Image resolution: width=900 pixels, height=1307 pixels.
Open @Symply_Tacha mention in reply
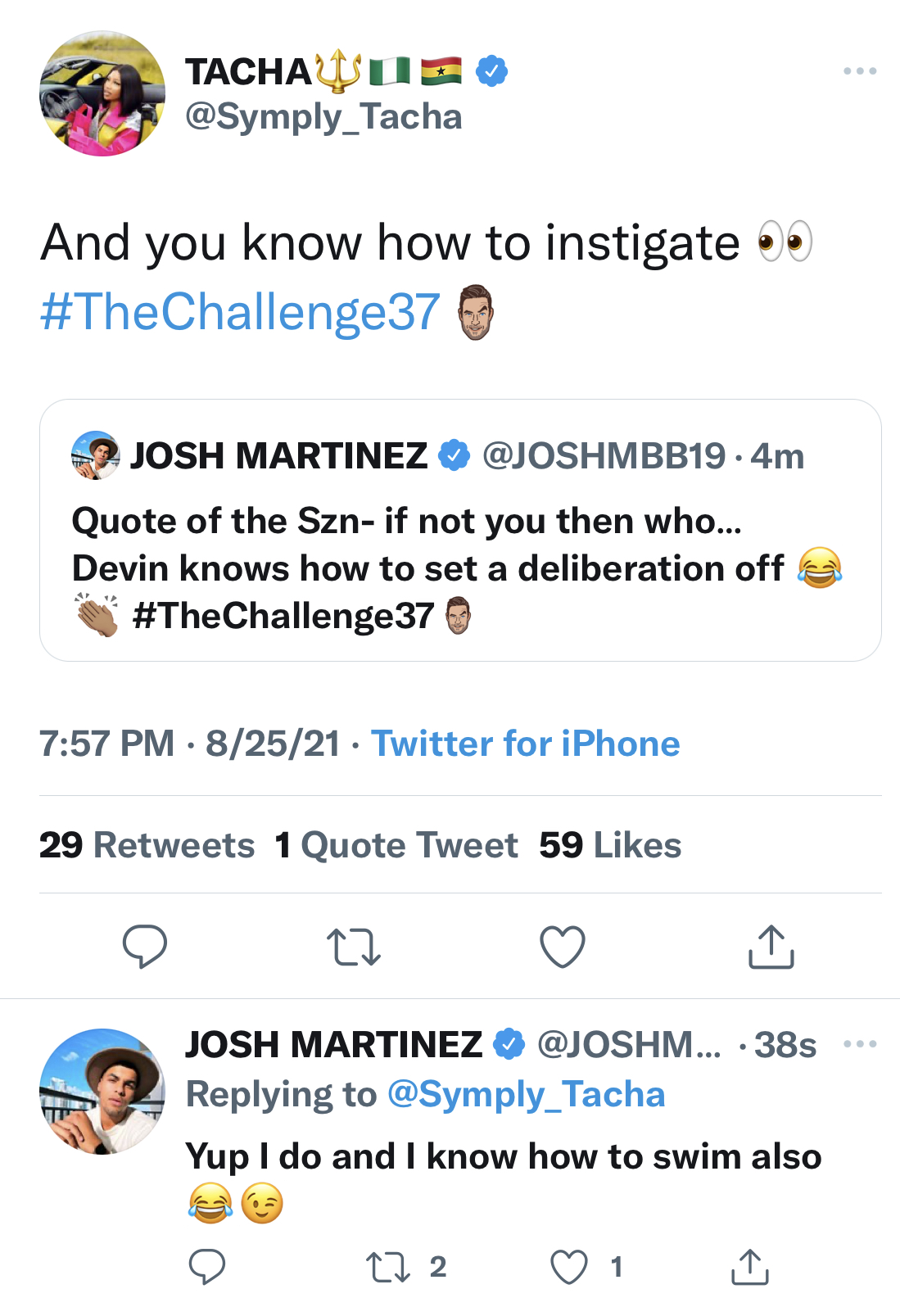coord(526,1094)
